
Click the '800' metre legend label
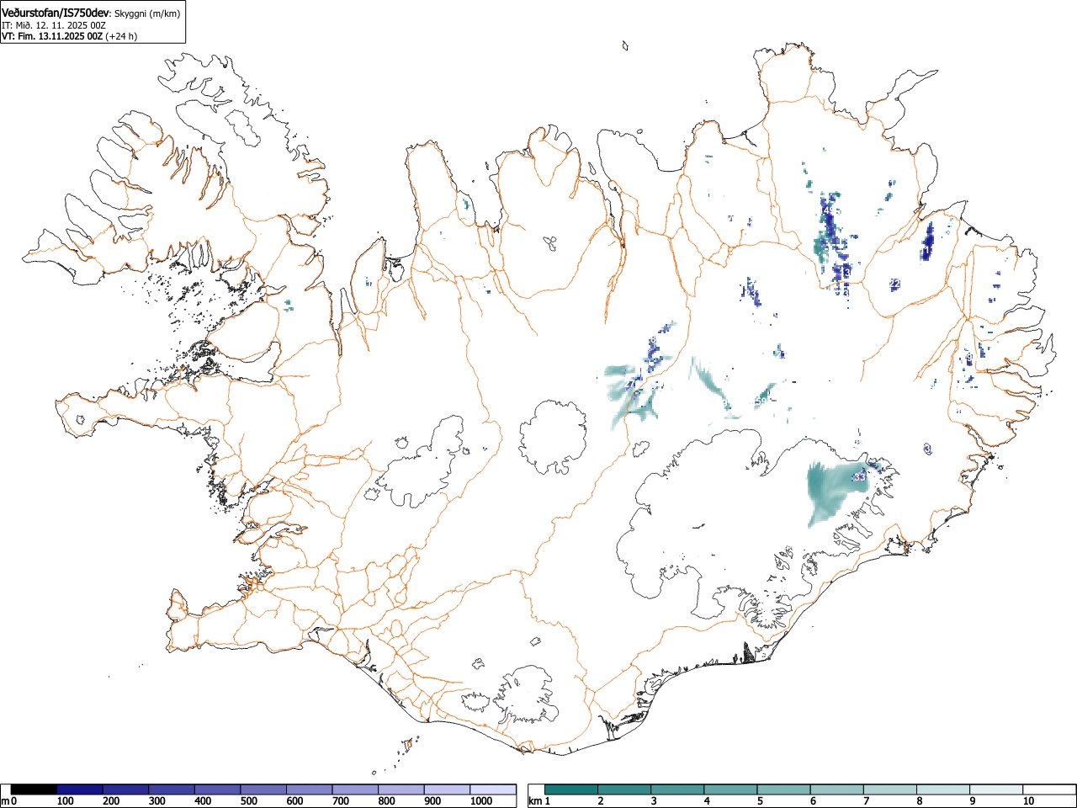pos(386,801)
